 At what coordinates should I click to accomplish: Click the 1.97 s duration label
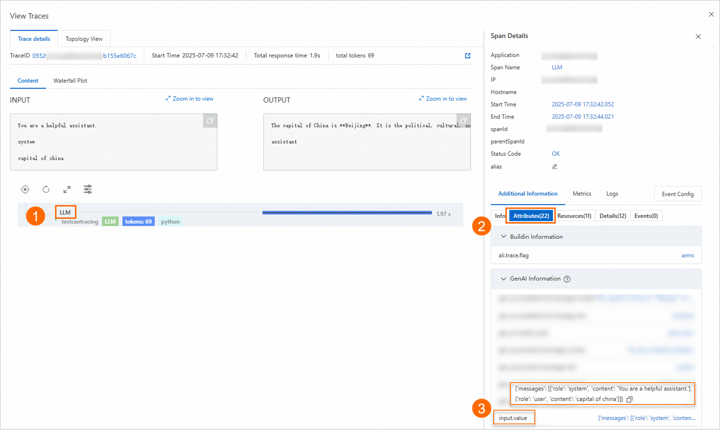(x=444, y=214)
